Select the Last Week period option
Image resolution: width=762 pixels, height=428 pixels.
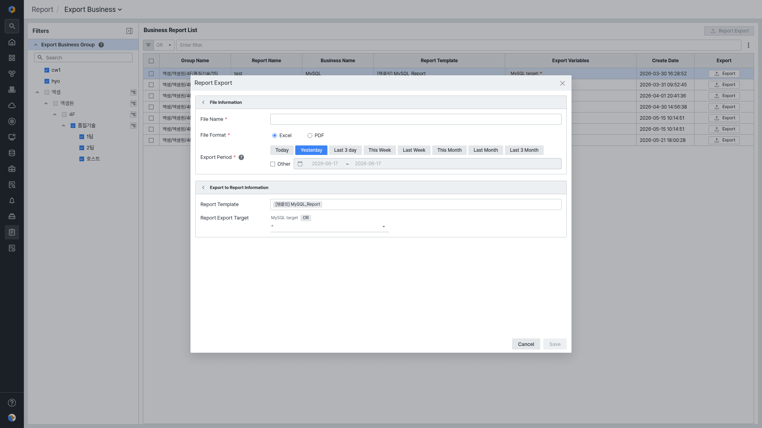coord(414,150)
